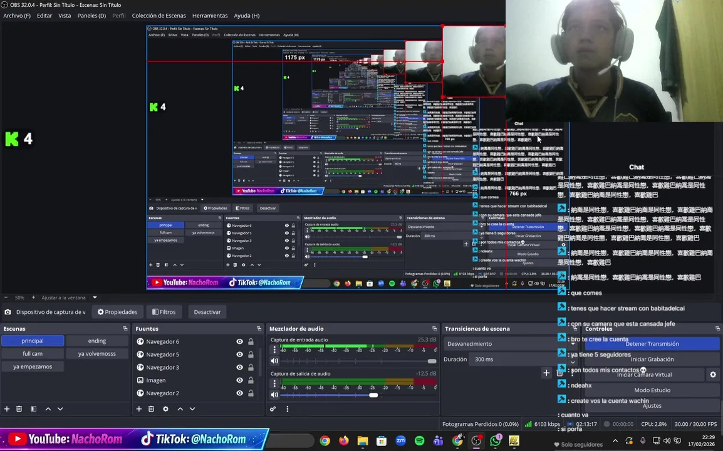Click Detener Transmisión
The image size is (723, 451).
(x=652, y=344)
